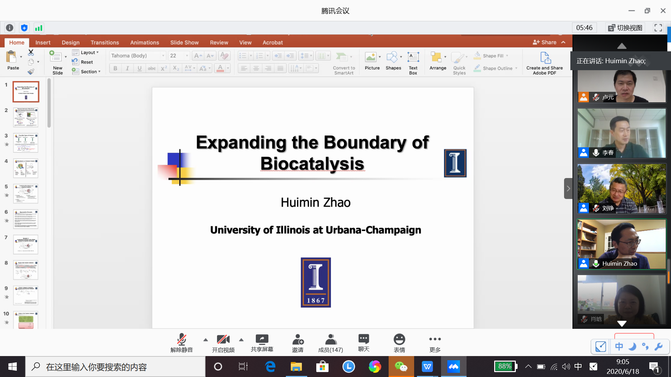Viewport: 671px width, 377px height.
Task: Click Convert to SmartArt
Action: click(344, 63)
